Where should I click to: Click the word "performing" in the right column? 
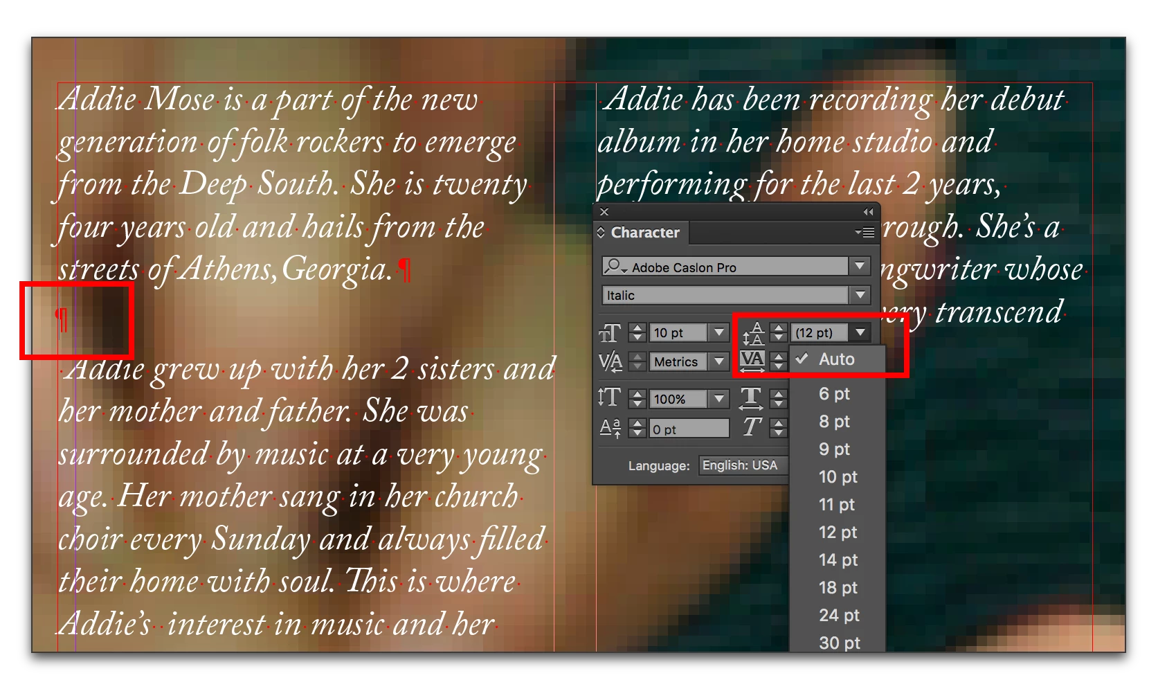(671, 186)
